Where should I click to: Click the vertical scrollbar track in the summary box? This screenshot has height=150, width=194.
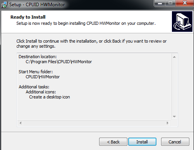pos(174,87)
